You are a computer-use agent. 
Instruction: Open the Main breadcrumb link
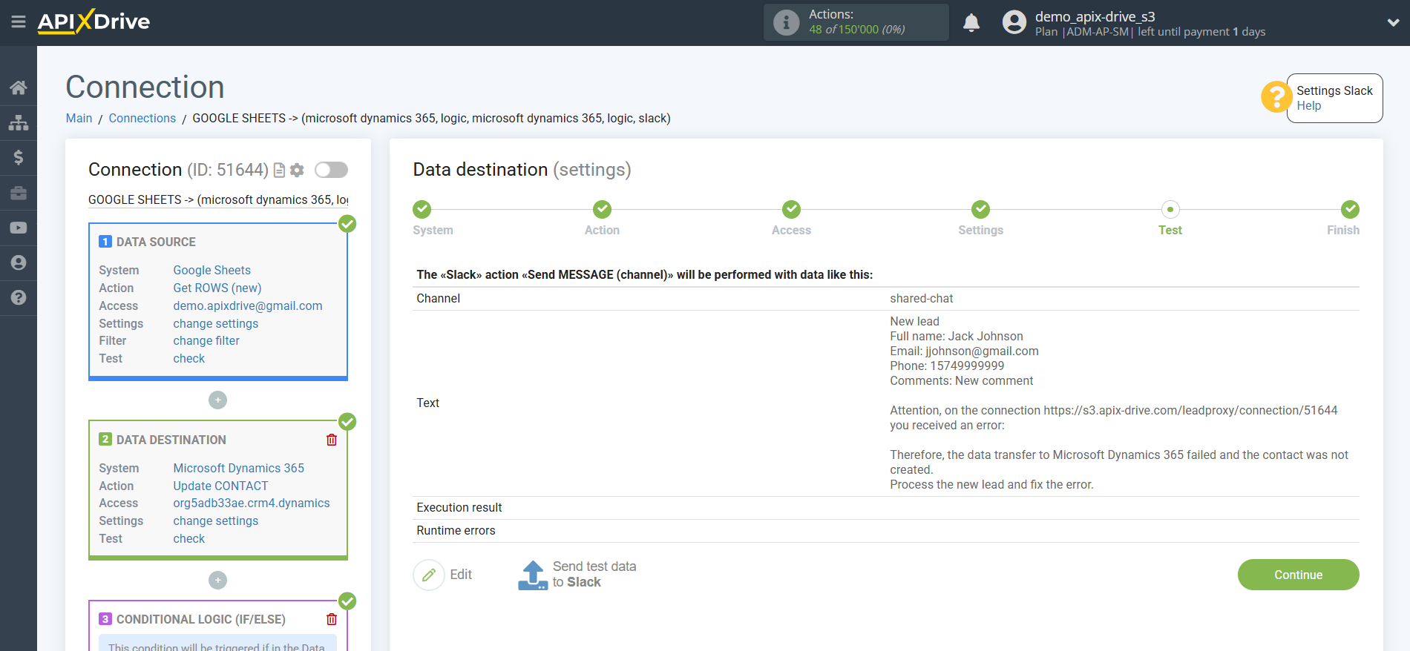pos(79,118)
